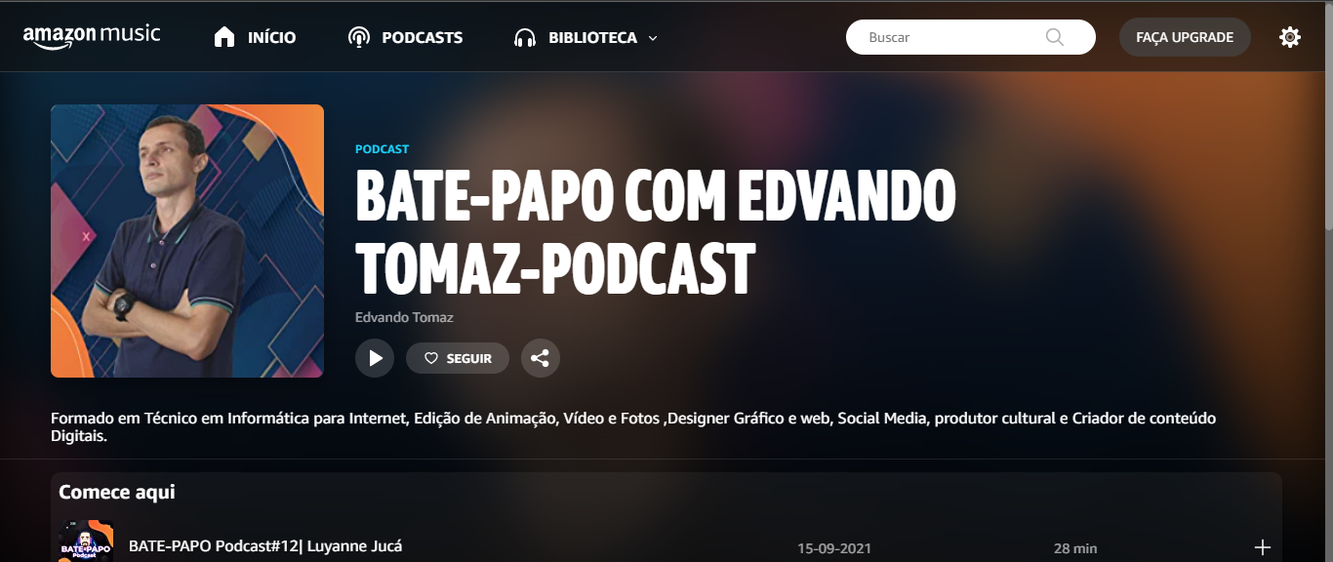The height and width of the screenshot is (562, 1333).
Task: Open settings with the gear icon
Action: (1289, 37)
